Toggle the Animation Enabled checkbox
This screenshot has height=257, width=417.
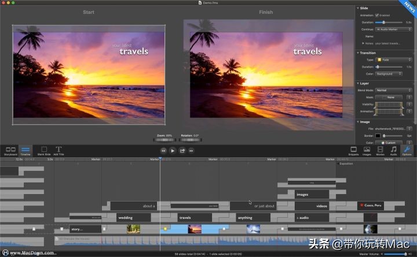pos(378,15)
